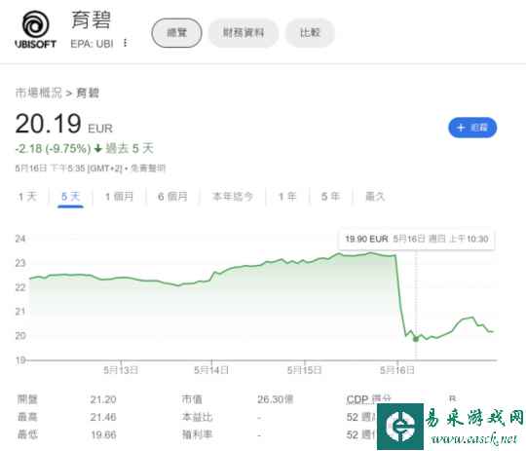
Task: Select the 最久 max range
Action: pos(375,197)
